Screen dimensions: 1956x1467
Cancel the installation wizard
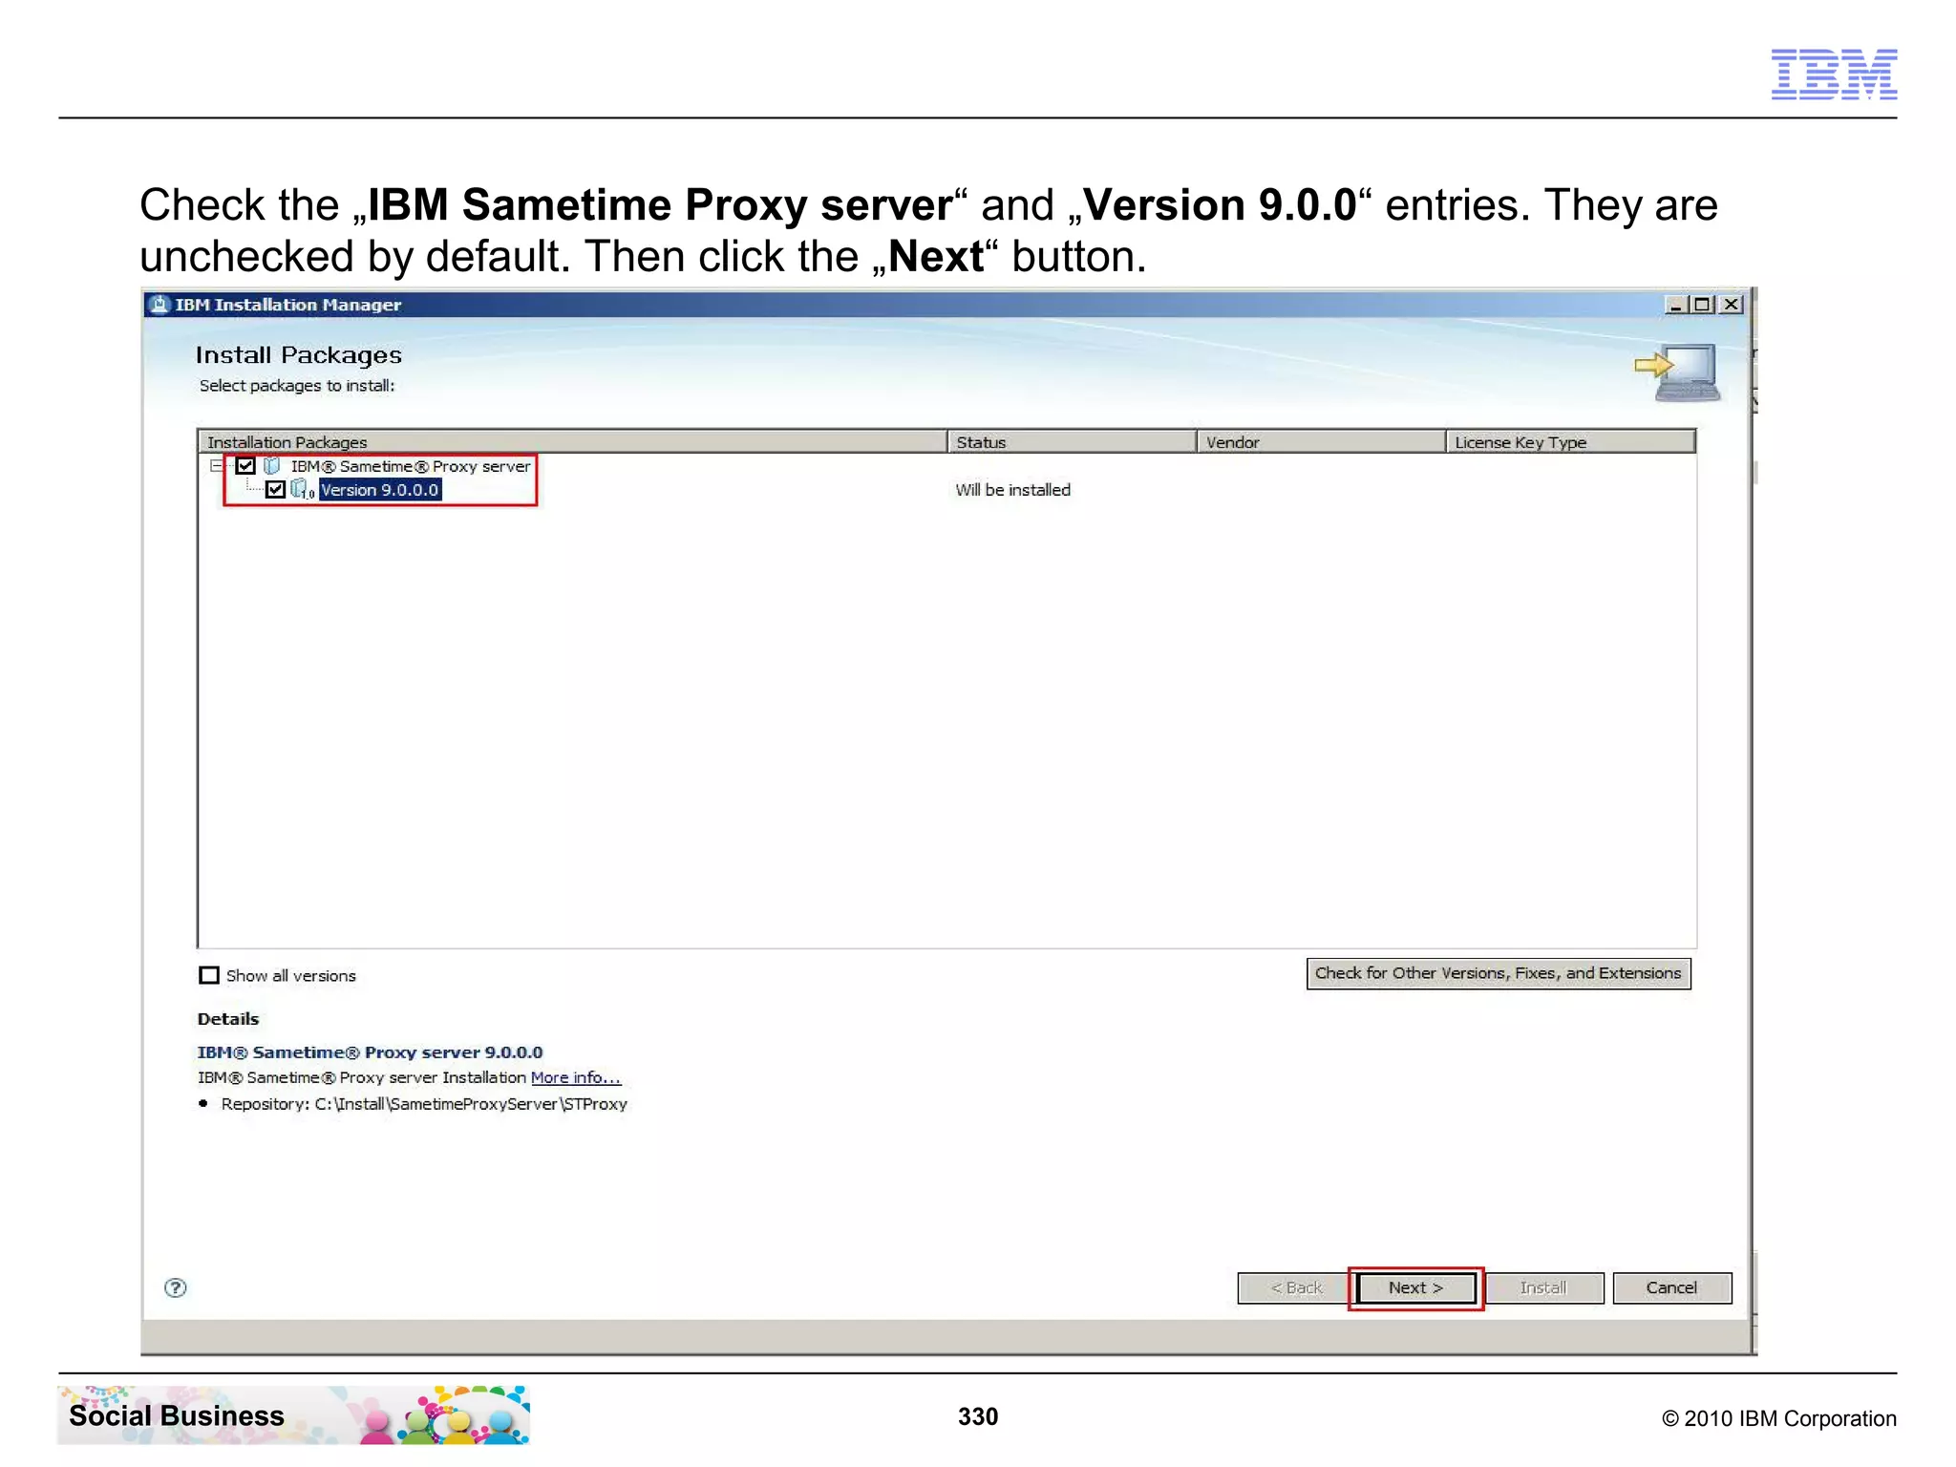pyautogui.click(x=1671, y=1288)
